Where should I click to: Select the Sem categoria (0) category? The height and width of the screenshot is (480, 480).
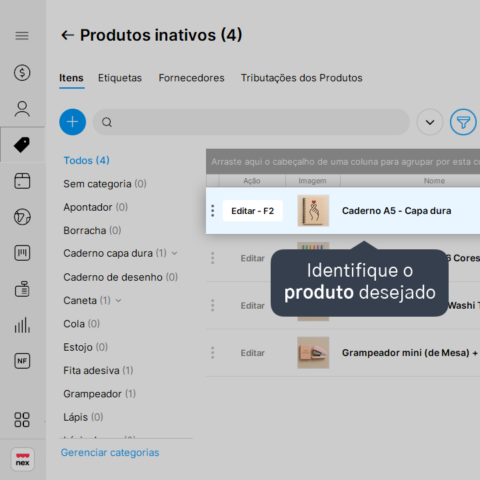click(x=105, y=184)
